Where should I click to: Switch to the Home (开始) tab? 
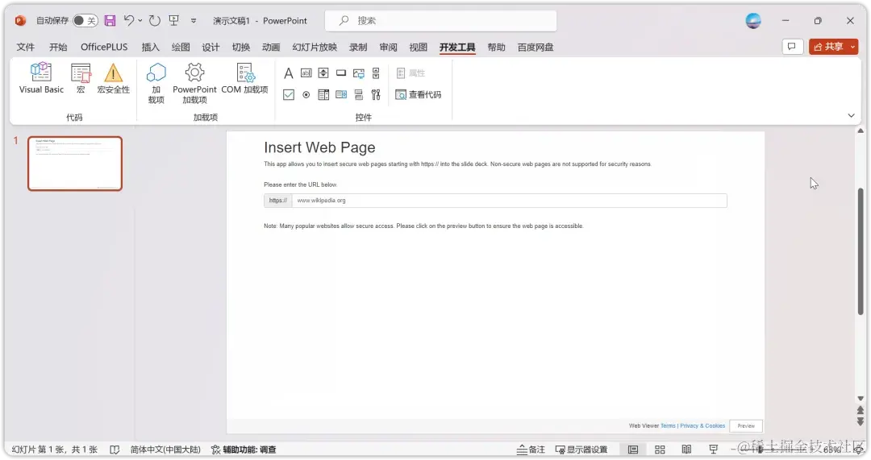click(x=58, y=48)
